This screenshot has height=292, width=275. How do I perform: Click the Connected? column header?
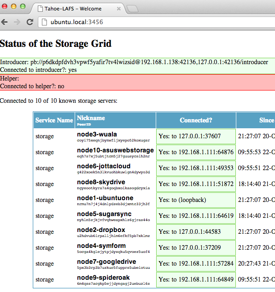click(196, 120)
